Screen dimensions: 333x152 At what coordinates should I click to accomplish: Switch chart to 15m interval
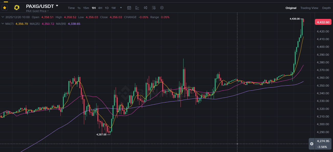point(86,8)
